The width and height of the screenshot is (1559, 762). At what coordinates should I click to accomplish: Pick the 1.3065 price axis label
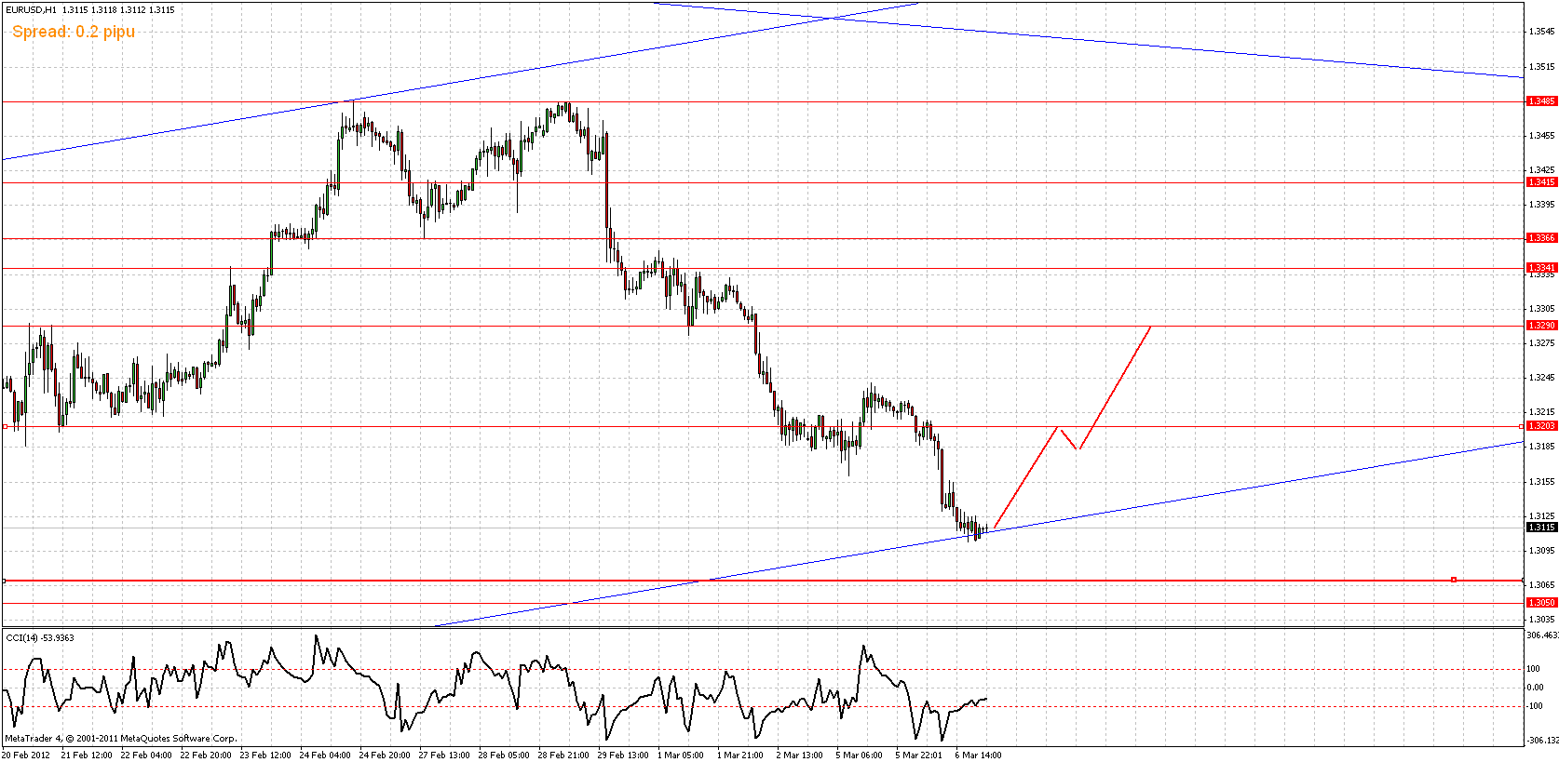click(1542, 585)
